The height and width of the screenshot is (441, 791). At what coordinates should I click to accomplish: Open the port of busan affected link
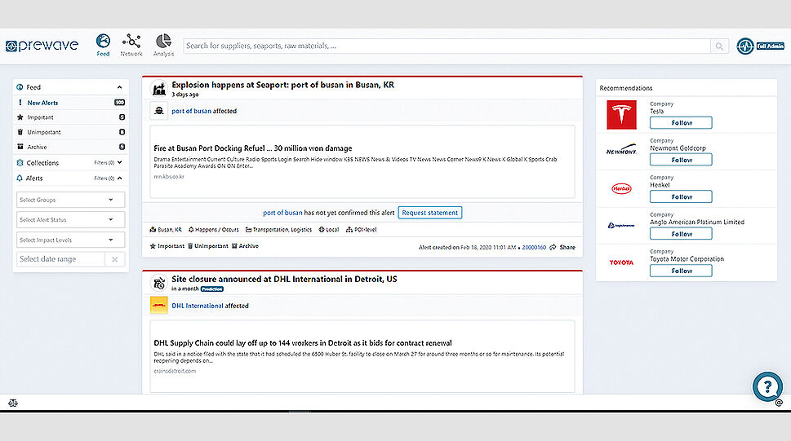point(191,111)
